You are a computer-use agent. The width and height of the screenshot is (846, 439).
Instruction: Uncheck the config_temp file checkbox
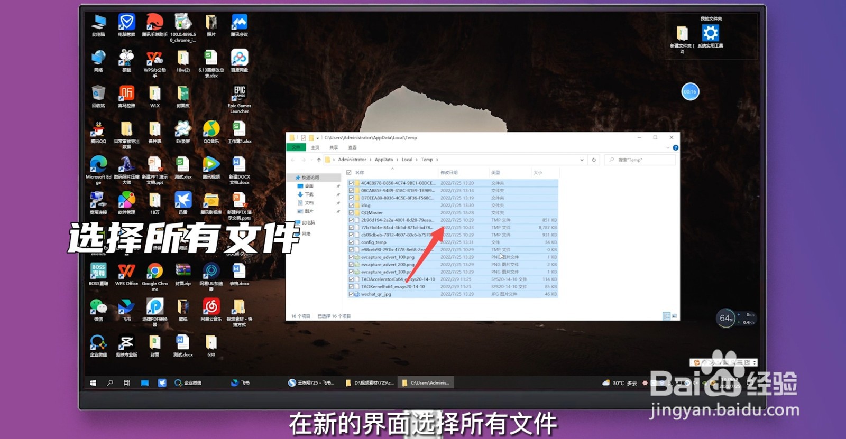(351, 242)
